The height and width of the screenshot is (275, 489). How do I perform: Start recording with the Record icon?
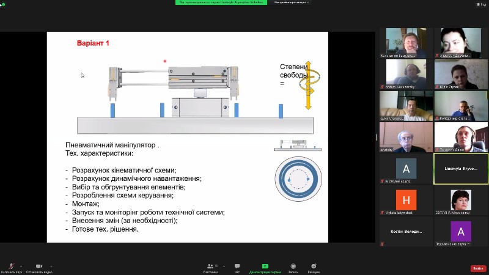[293, 266]
